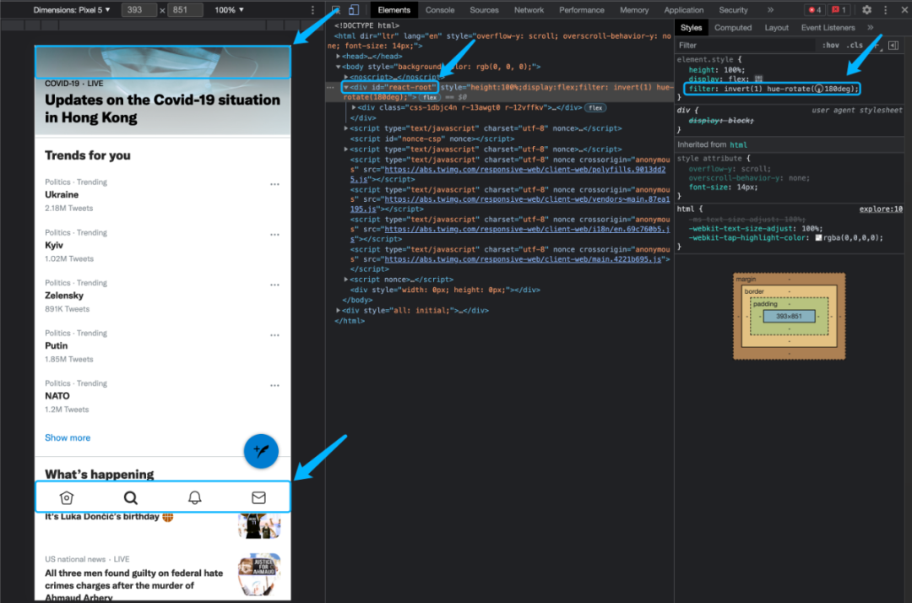The image size is (912, 603).
Task: Switch to the Layout tab
Action: [777, 27]
